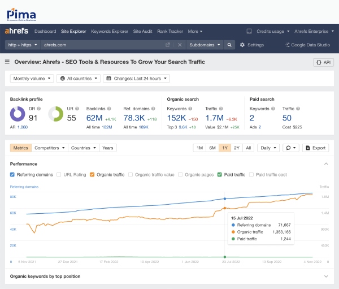Open the Monthly volume dropdown
Viewport: 339px width, 289px height.
tap(32, 79)
